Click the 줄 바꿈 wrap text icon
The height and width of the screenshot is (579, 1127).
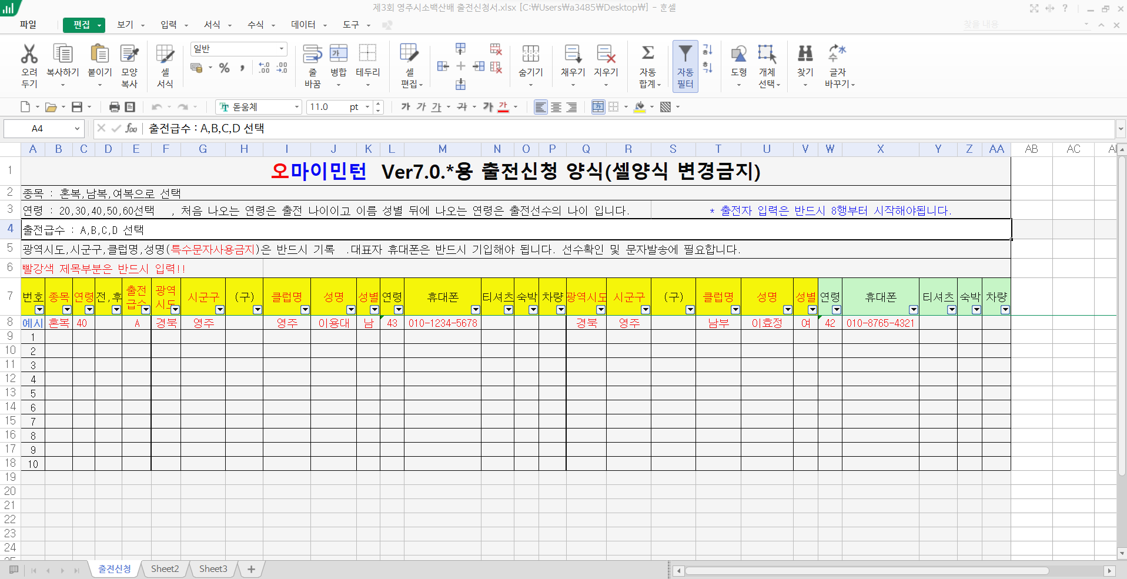pyautogui.click(x=312, y=54)
